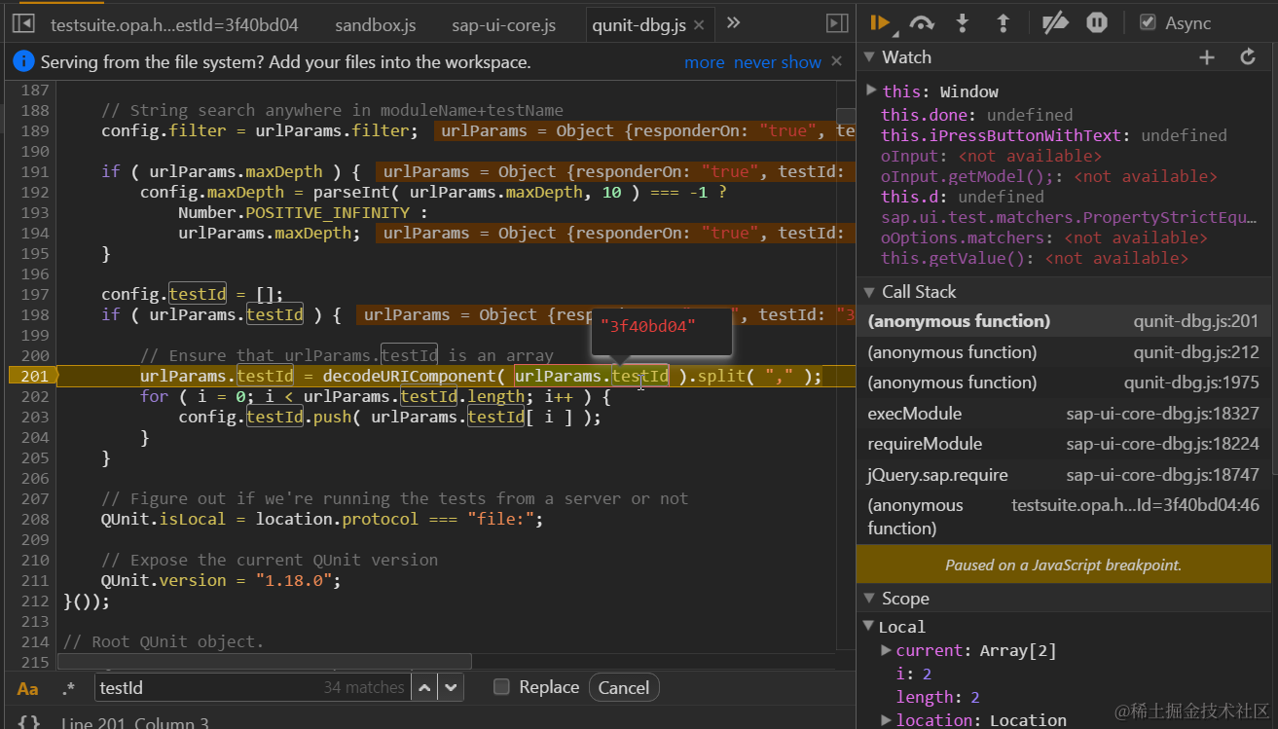Expand the location: Location variable
This screenshot has height=729, width=1278.
click(x=886, y=720)
